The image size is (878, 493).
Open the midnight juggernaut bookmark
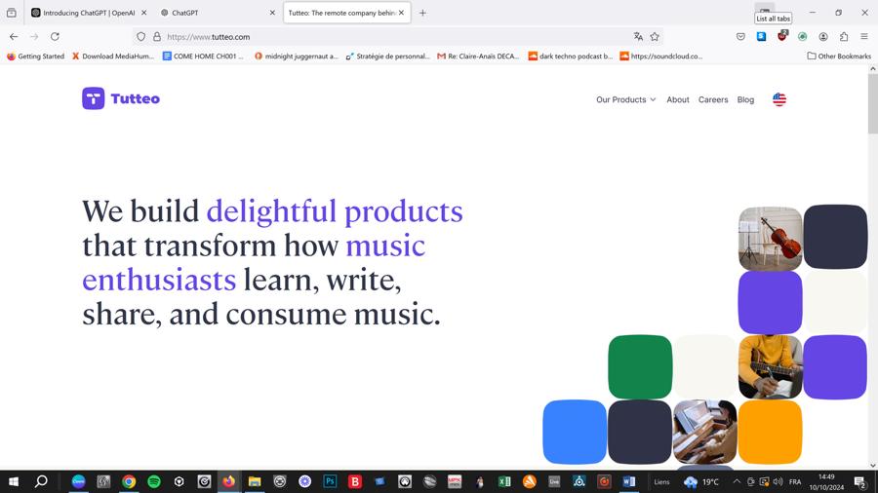297,57
